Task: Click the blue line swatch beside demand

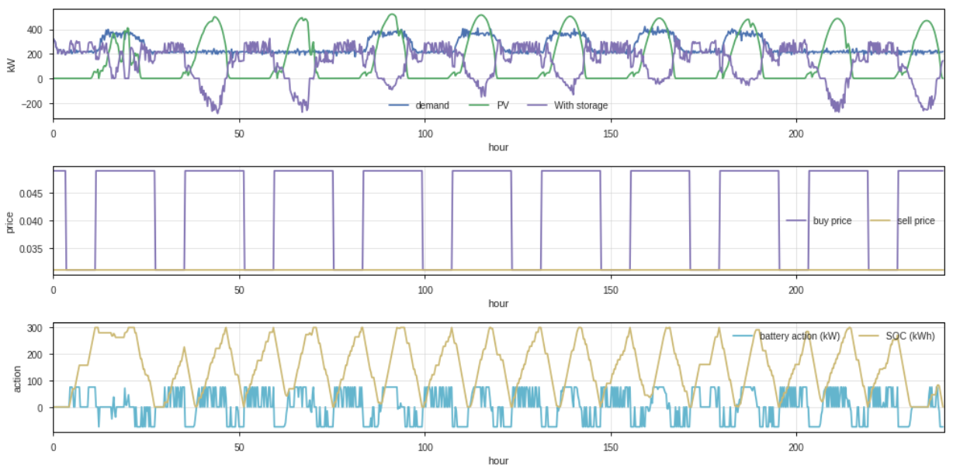Action: tap(399, 105)
